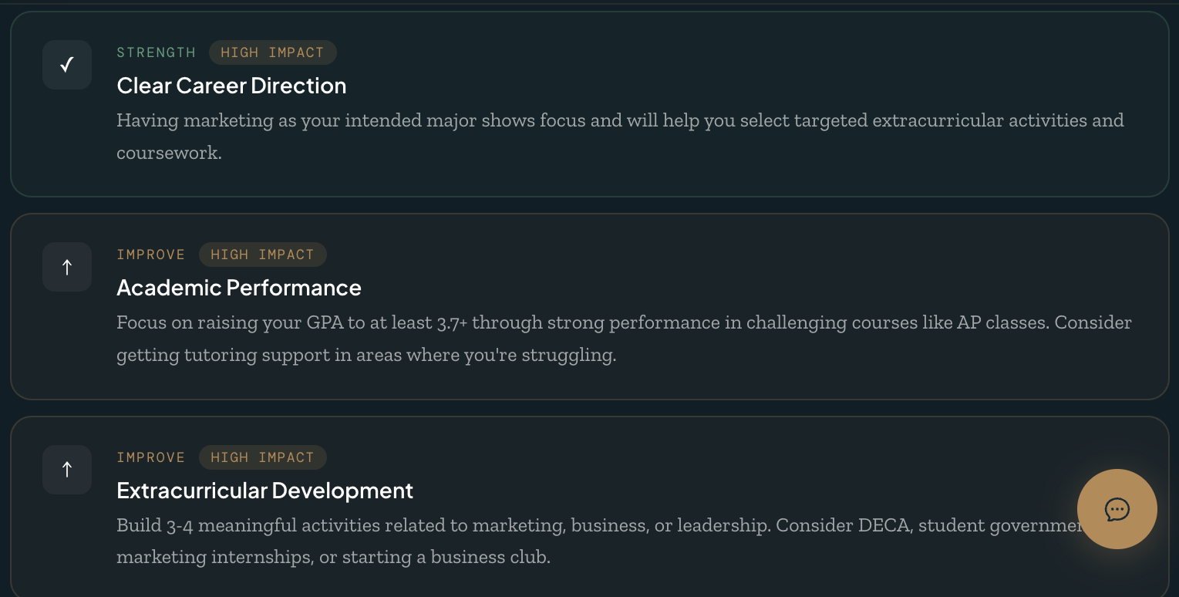Screen dimensions: 1179x597
Task: Click the Extracurricular Development title
Action: pos(264,491)
